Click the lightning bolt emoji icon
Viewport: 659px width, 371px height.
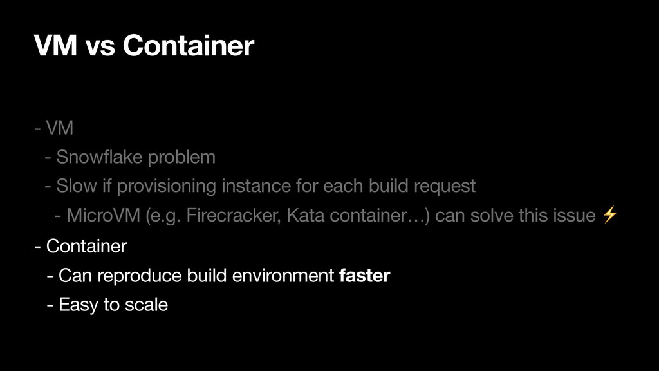coord(609,214)
